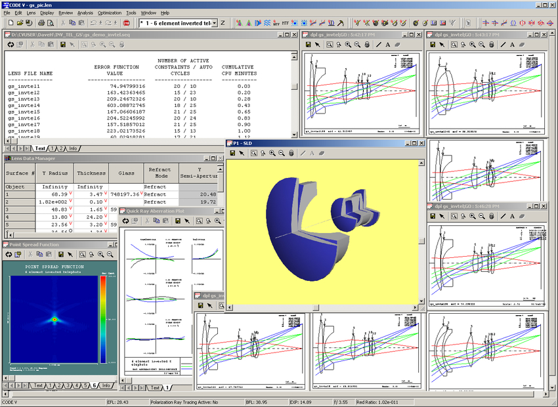Click the PSF color scale bar
Viewport: 558px width, 407px height.
point(103,320)
